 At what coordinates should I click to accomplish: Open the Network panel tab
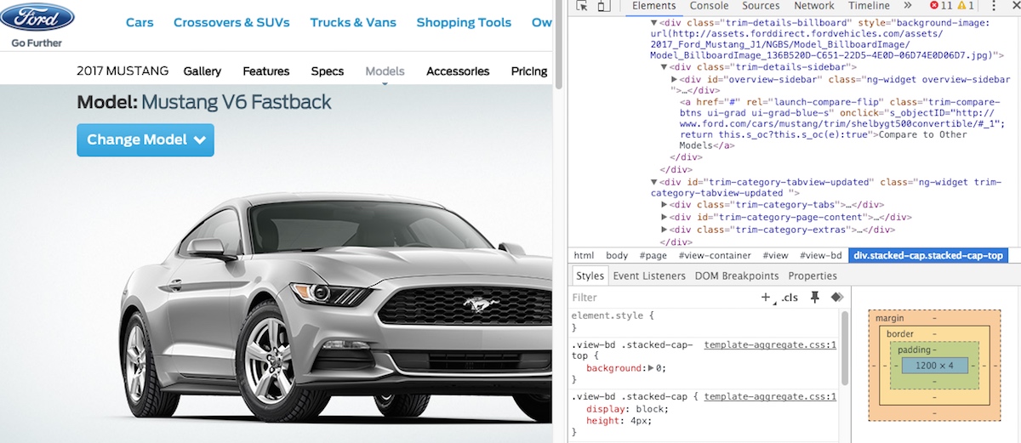[814, 6]
